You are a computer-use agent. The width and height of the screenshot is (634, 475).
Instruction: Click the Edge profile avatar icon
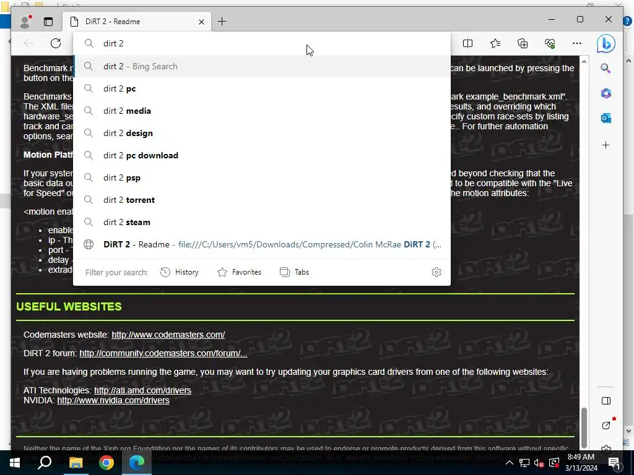[25, 22]
